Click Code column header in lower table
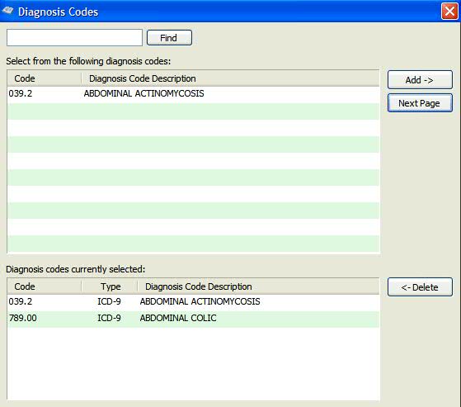 (44, 286)
